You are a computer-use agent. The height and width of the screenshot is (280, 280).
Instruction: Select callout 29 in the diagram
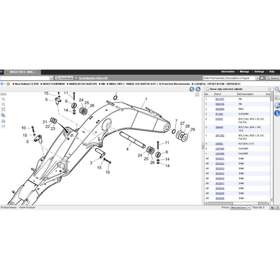tap(193, 130)
